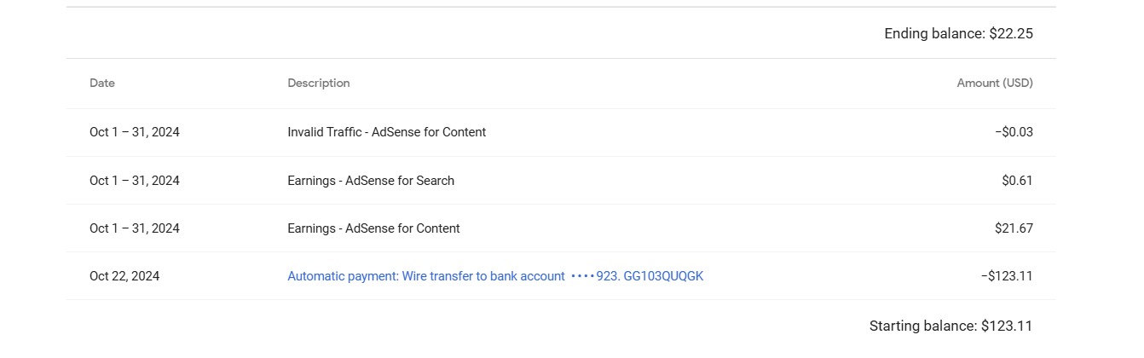This screenshot has height=358, width=1144.
Task: Select the Amount (USD) column header
Action: (x=995, y=84)
